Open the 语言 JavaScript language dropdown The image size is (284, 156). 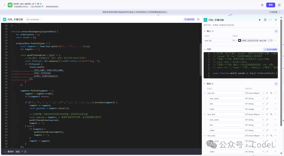[x=33, y=19]
